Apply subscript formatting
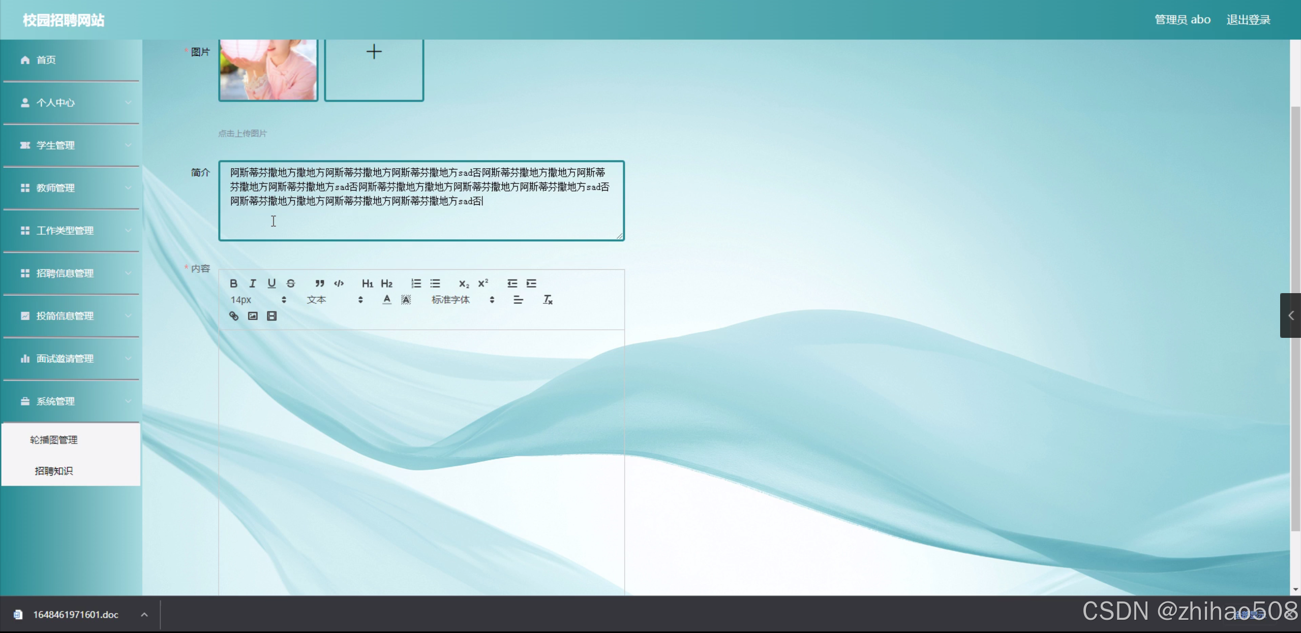The width and height of the screenshot is (1301, 633). click(464, 283)
